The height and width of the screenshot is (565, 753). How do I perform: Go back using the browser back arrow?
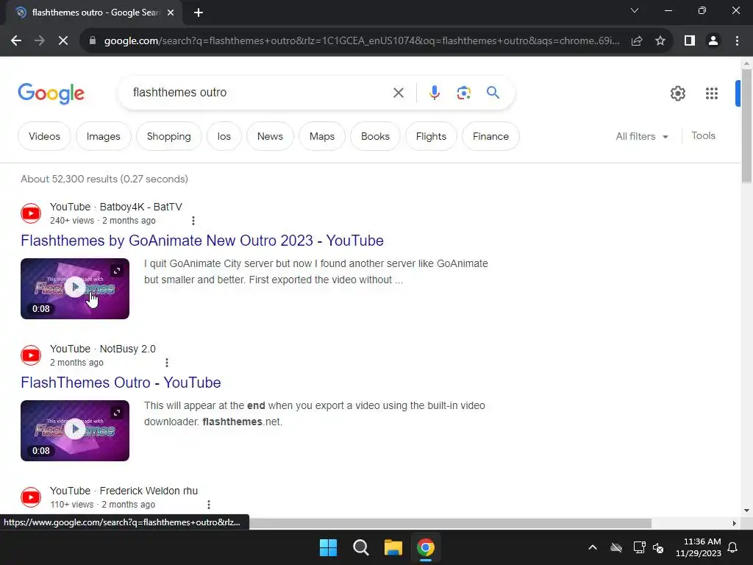pos(16,41)
